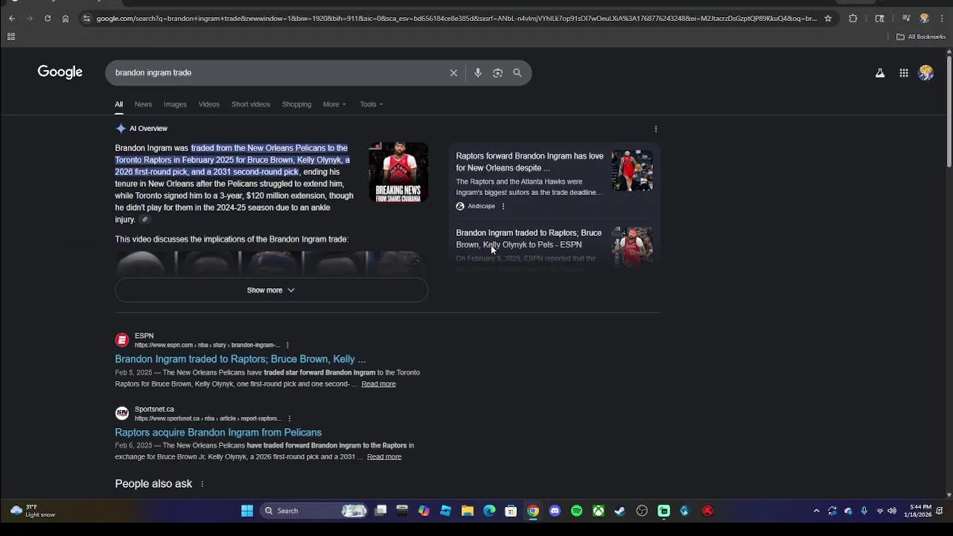
Task: Open Search Labs flask icon
Action: [x=880, y=73]
